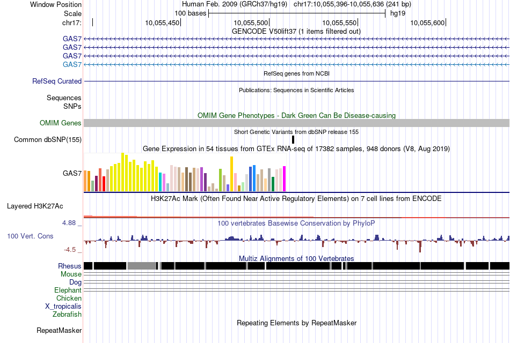
Task: Click the dark green bar in GTEx chart
Action: (273, 184)
